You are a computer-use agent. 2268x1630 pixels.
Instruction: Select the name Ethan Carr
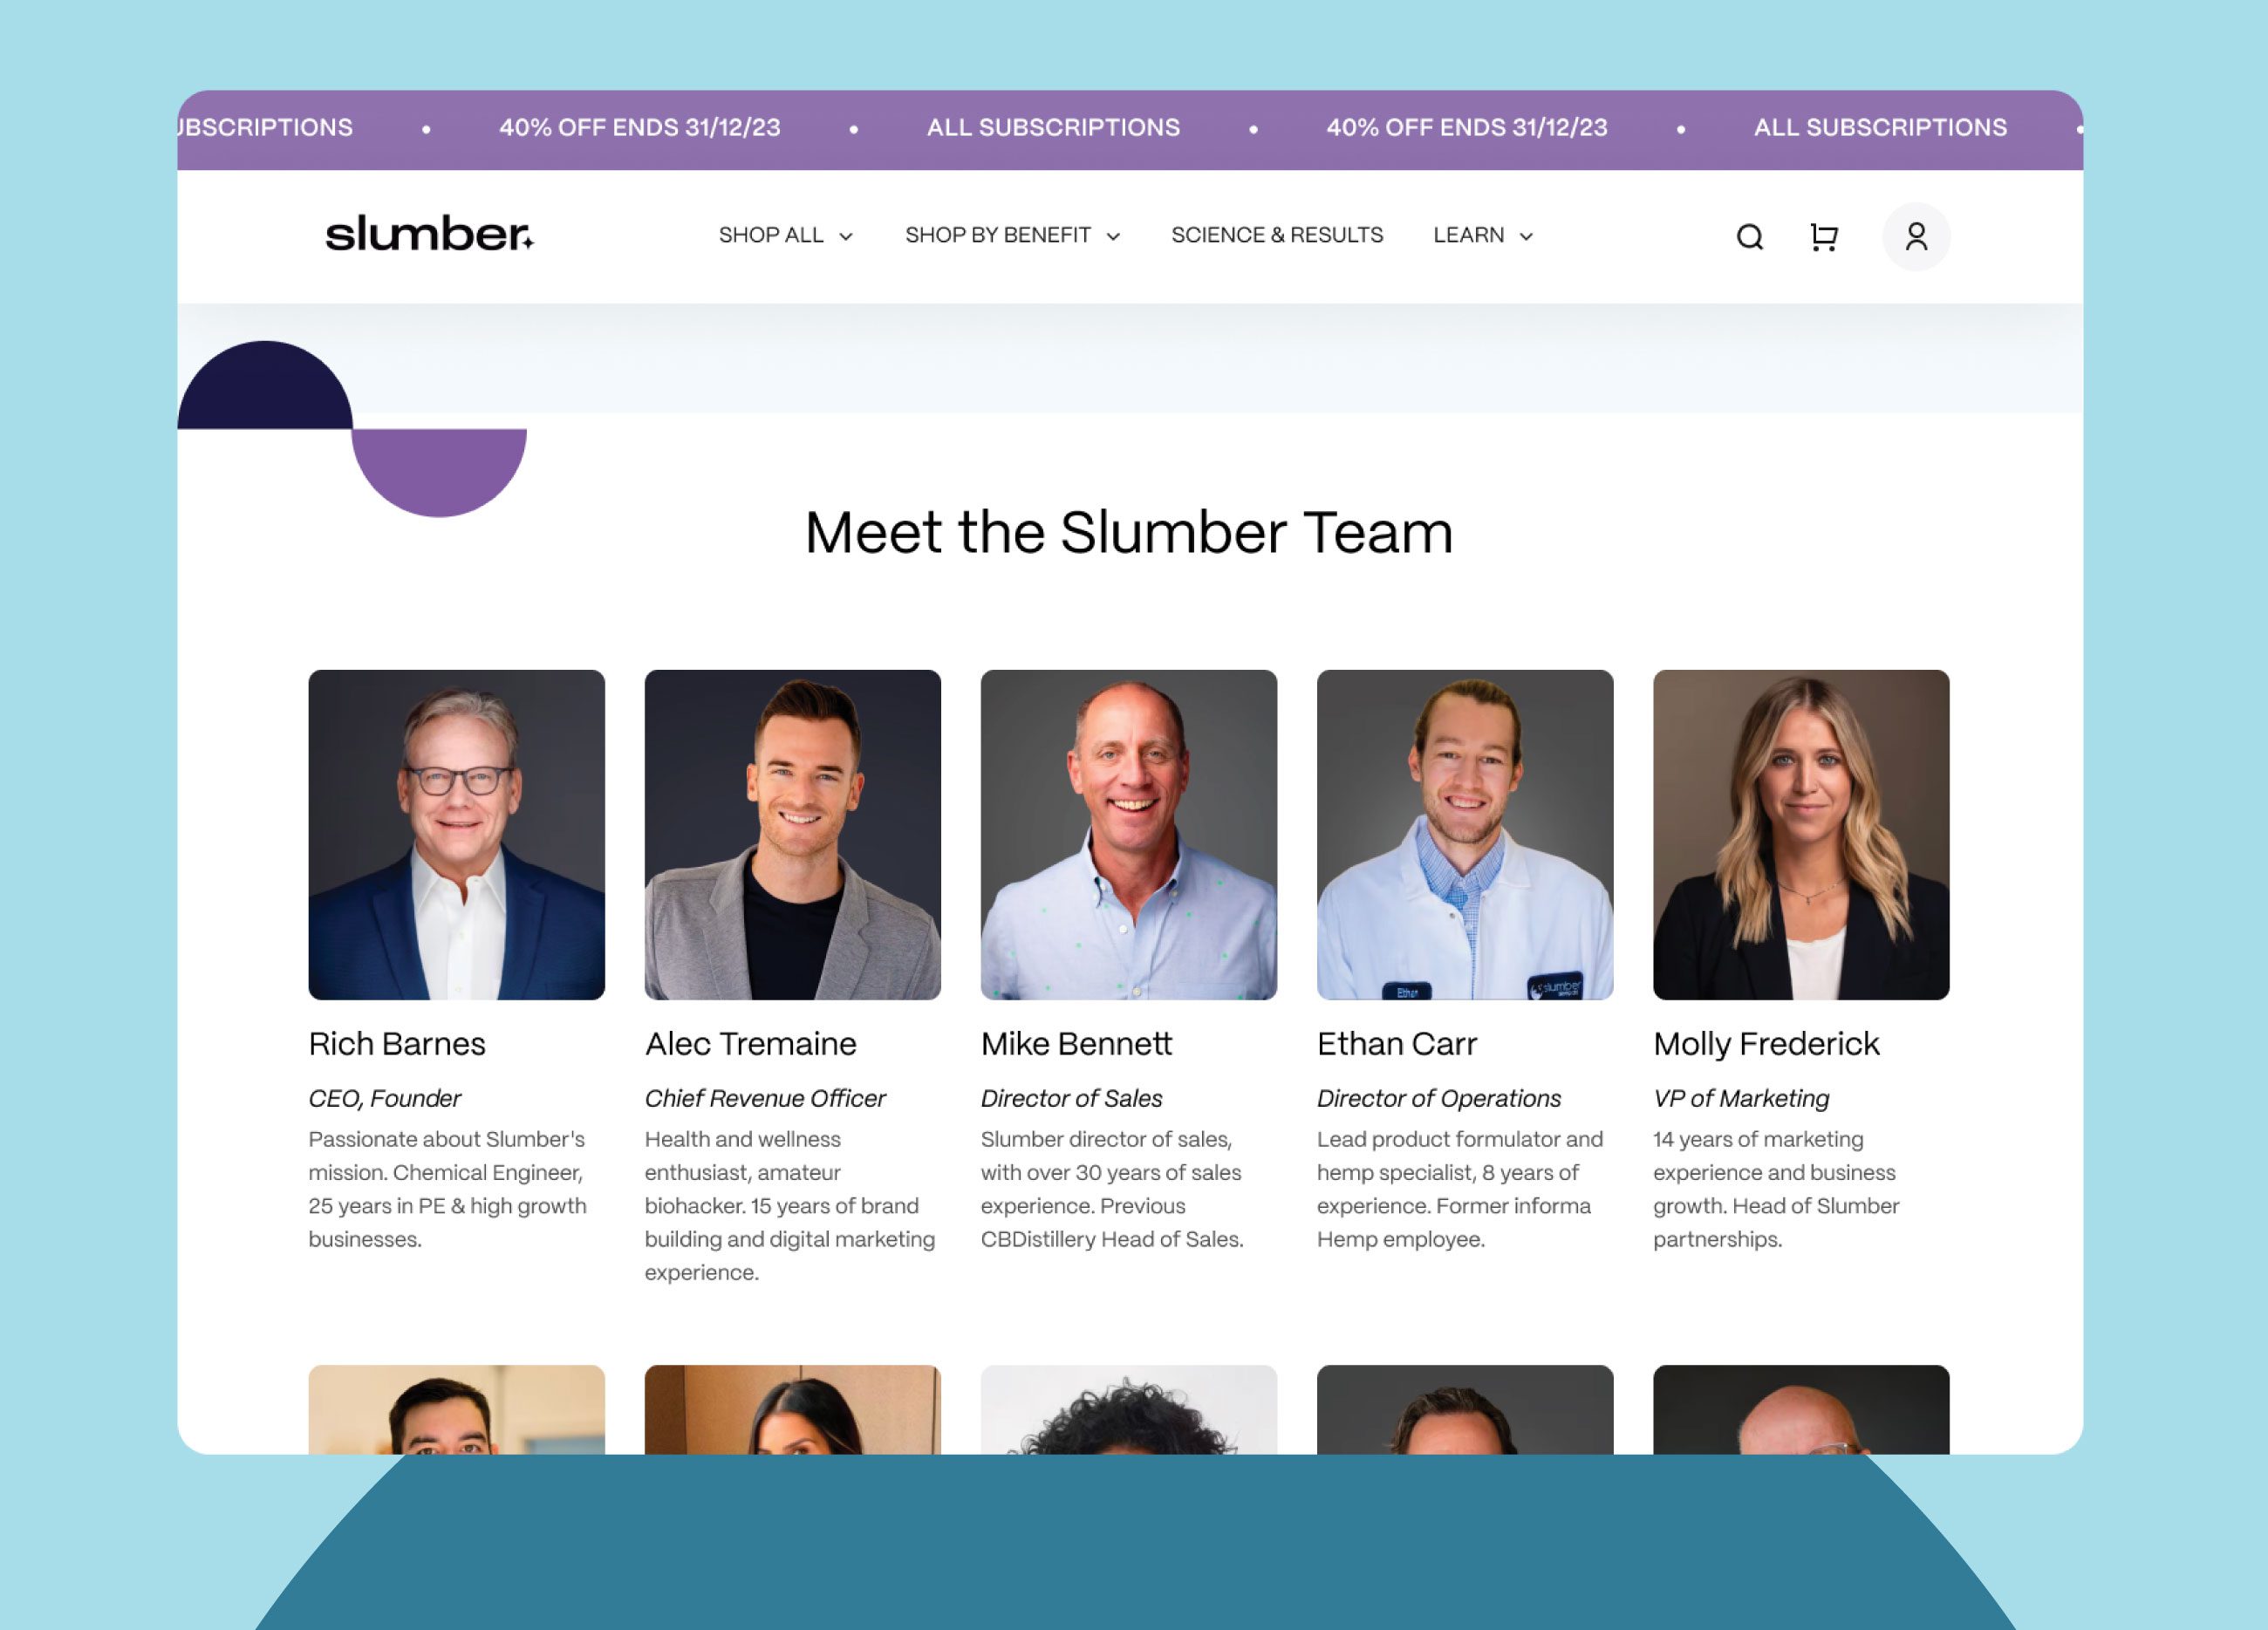[x=1396, y=1043]
